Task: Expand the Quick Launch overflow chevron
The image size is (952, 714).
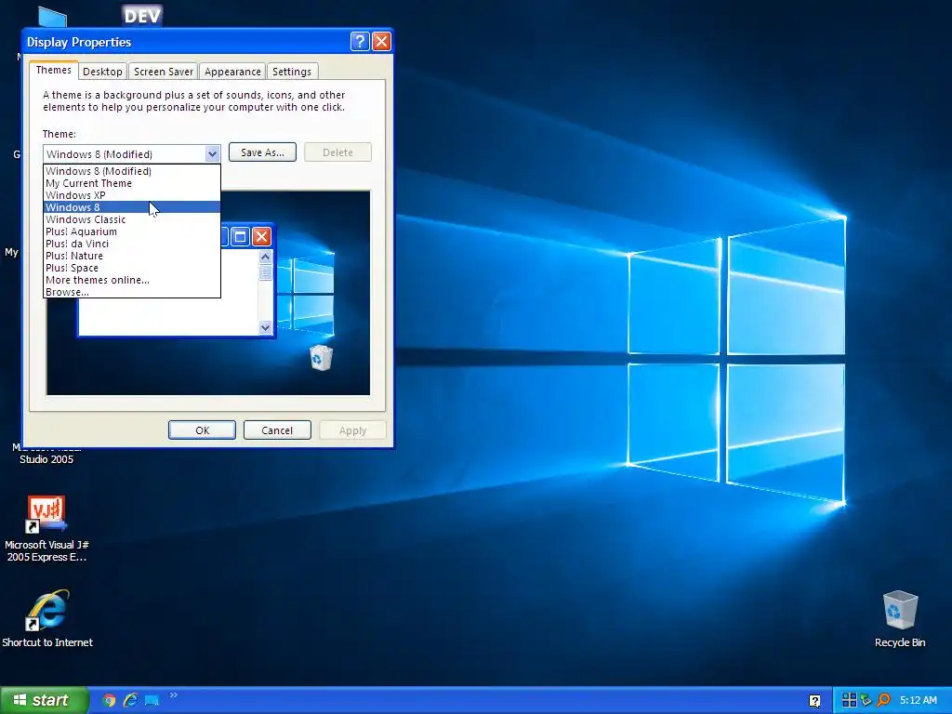Action: pyautogui.click(x=174, y=695)
